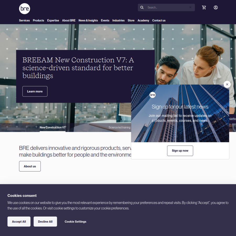Go to the previous hero slide arrow
Screen dimensions: 236x236
coord(4,78)
